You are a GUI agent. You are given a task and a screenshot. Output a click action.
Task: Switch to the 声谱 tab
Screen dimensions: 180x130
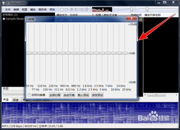tap(6, 100)
